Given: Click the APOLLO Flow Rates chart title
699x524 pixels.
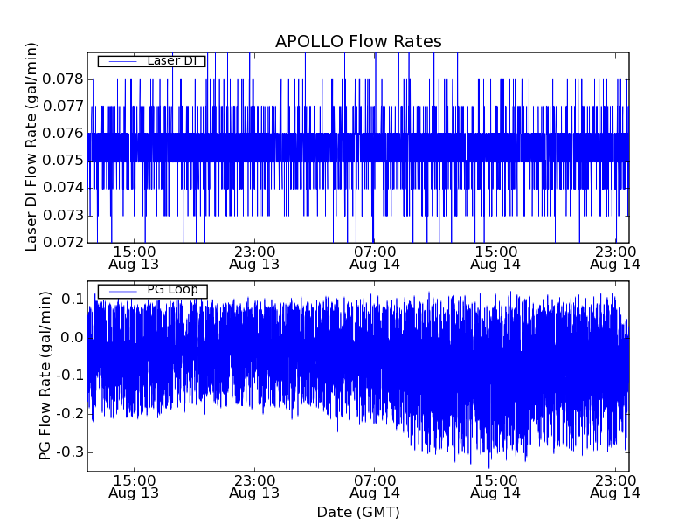Looking at the screenshot, I should 358,42.
